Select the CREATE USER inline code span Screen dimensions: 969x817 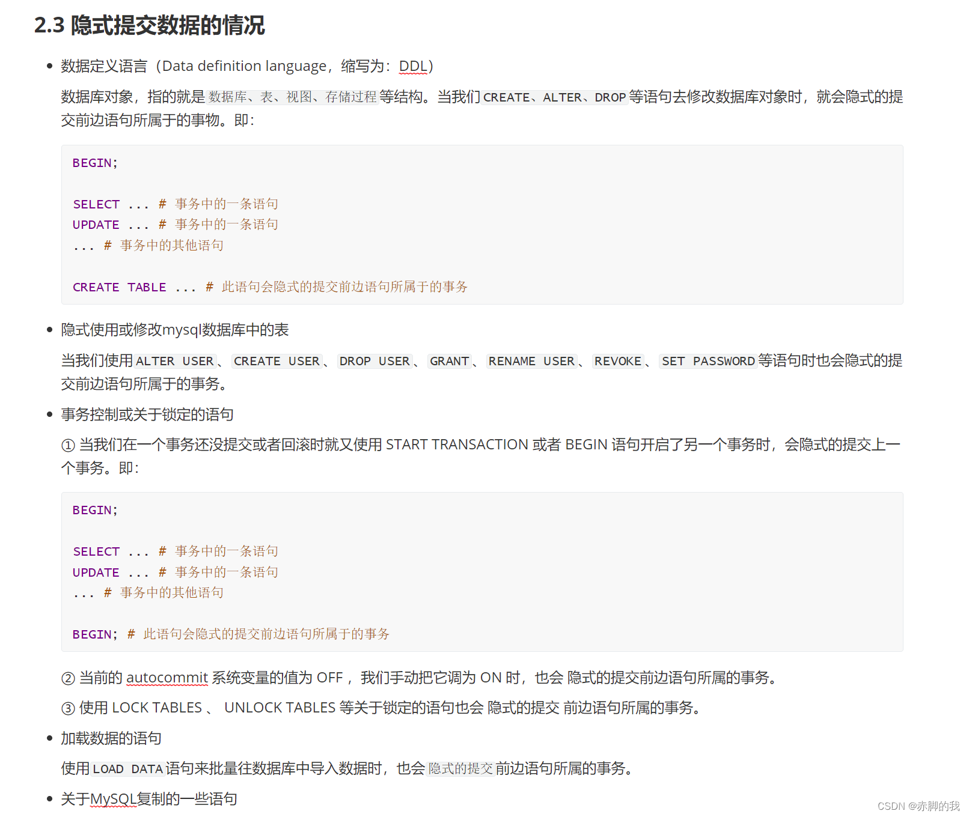point(277,361)
